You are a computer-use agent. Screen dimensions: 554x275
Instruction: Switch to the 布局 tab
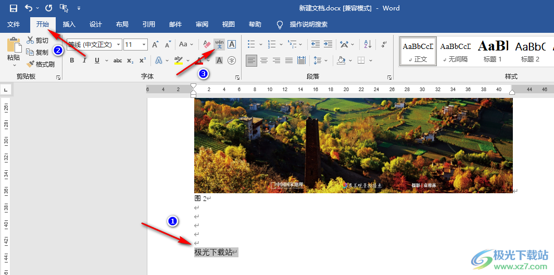click(122, 24)
